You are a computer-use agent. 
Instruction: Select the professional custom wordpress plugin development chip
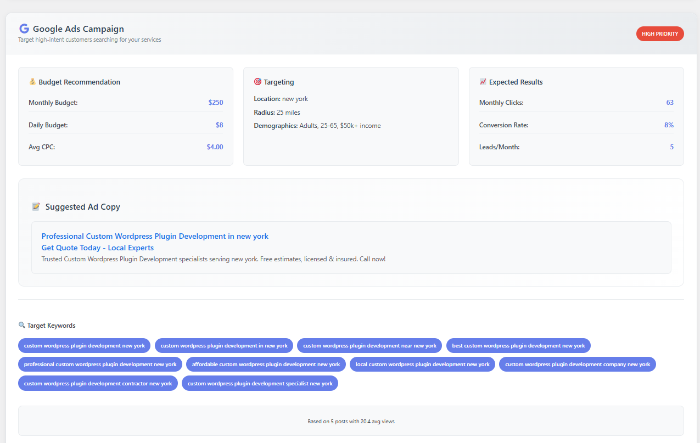[100, 365]
